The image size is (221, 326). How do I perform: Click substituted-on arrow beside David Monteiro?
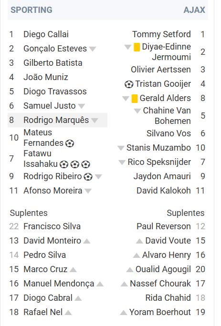tap(87, 241)
